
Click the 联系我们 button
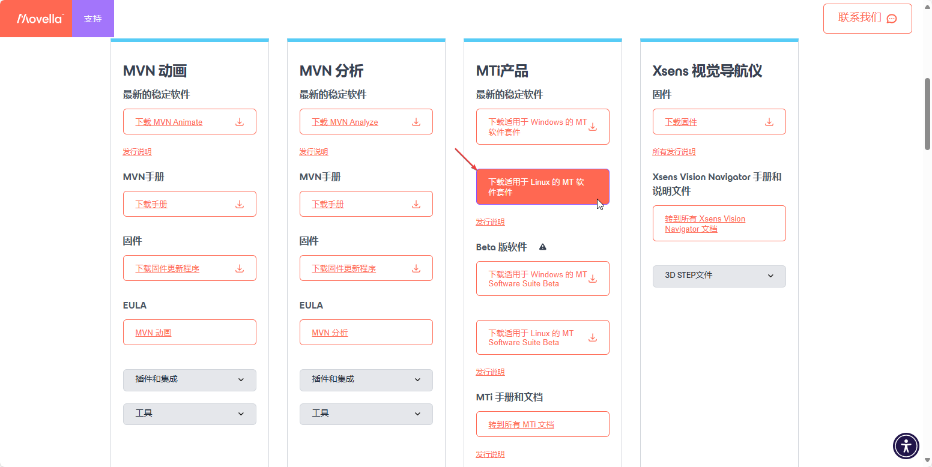[867, 18]
